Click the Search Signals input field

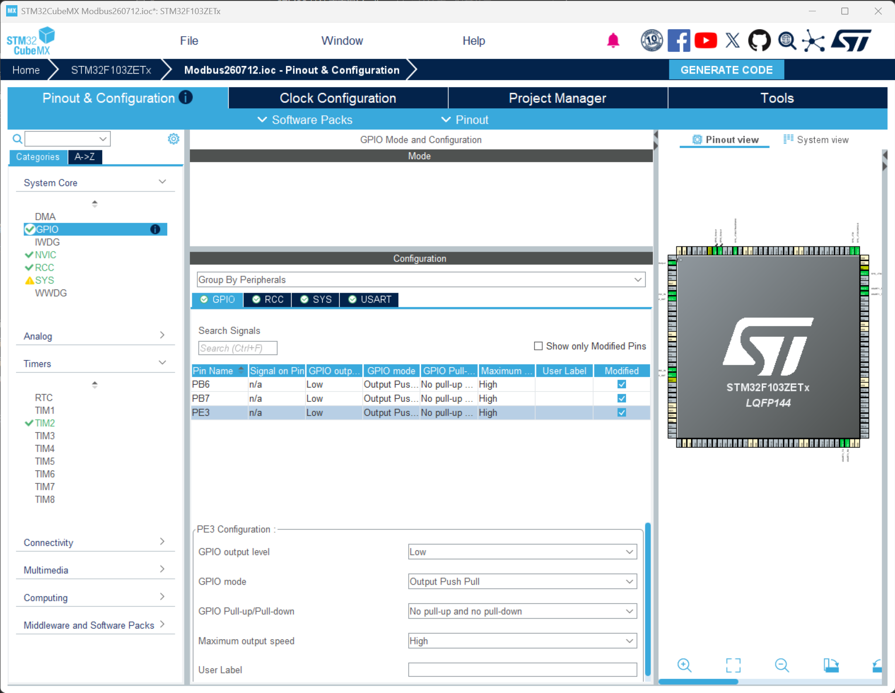pos(238,348)
